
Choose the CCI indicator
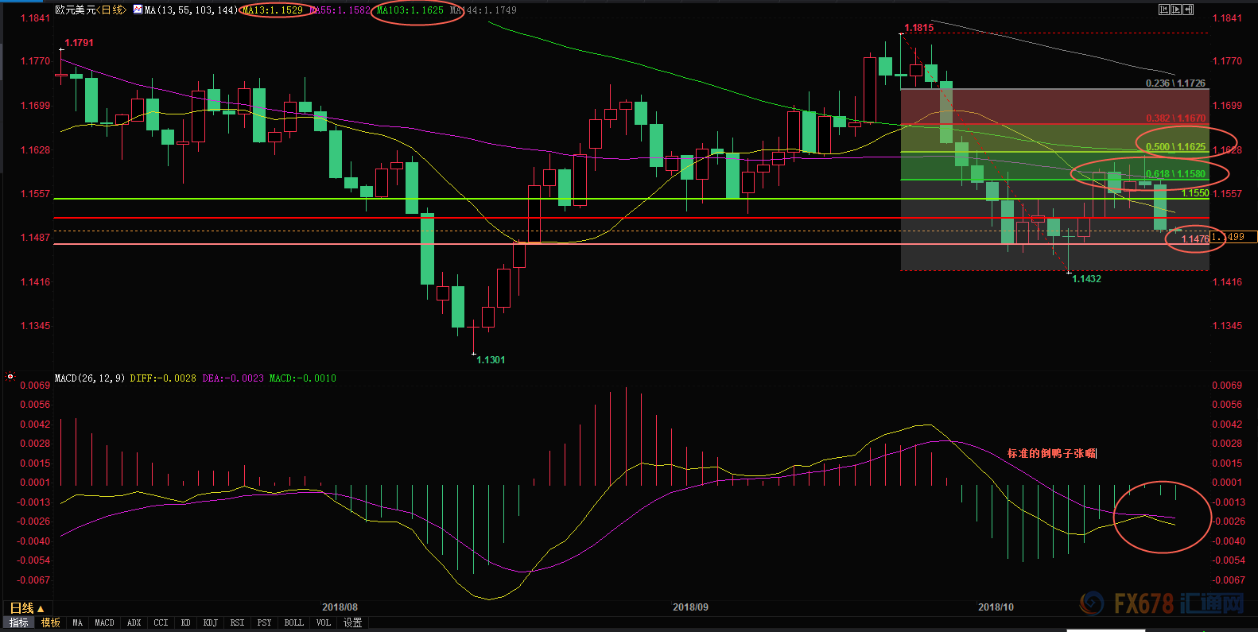click(x=161, y=622)
